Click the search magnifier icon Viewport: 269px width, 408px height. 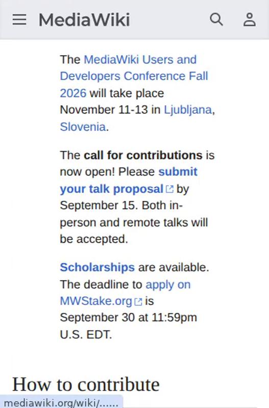216,19
